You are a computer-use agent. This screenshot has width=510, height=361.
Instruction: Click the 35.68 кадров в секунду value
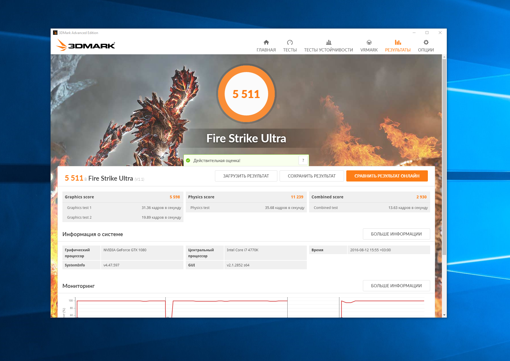click(285, 208)
